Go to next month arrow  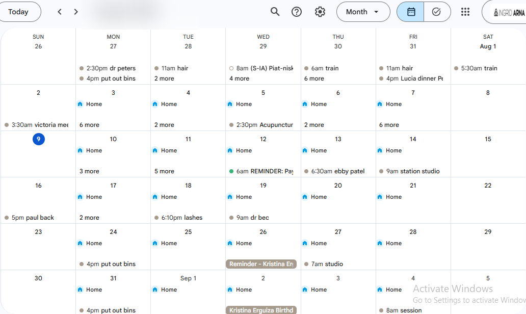pyautogui.click(x=76, y=12)
